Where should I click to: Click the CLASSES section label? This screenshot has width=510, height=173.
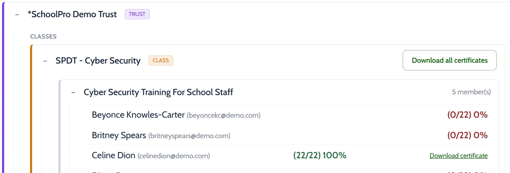(x=43, y=36)
